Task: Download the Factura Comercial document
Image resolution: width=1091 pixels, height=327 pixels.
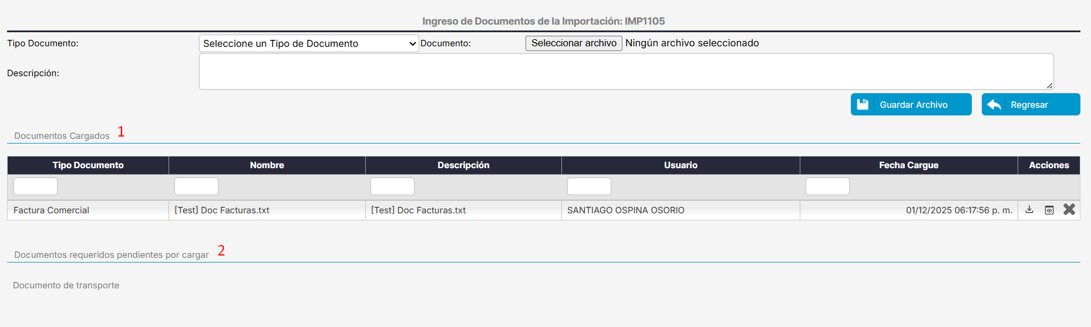Action: (1029, 210)
